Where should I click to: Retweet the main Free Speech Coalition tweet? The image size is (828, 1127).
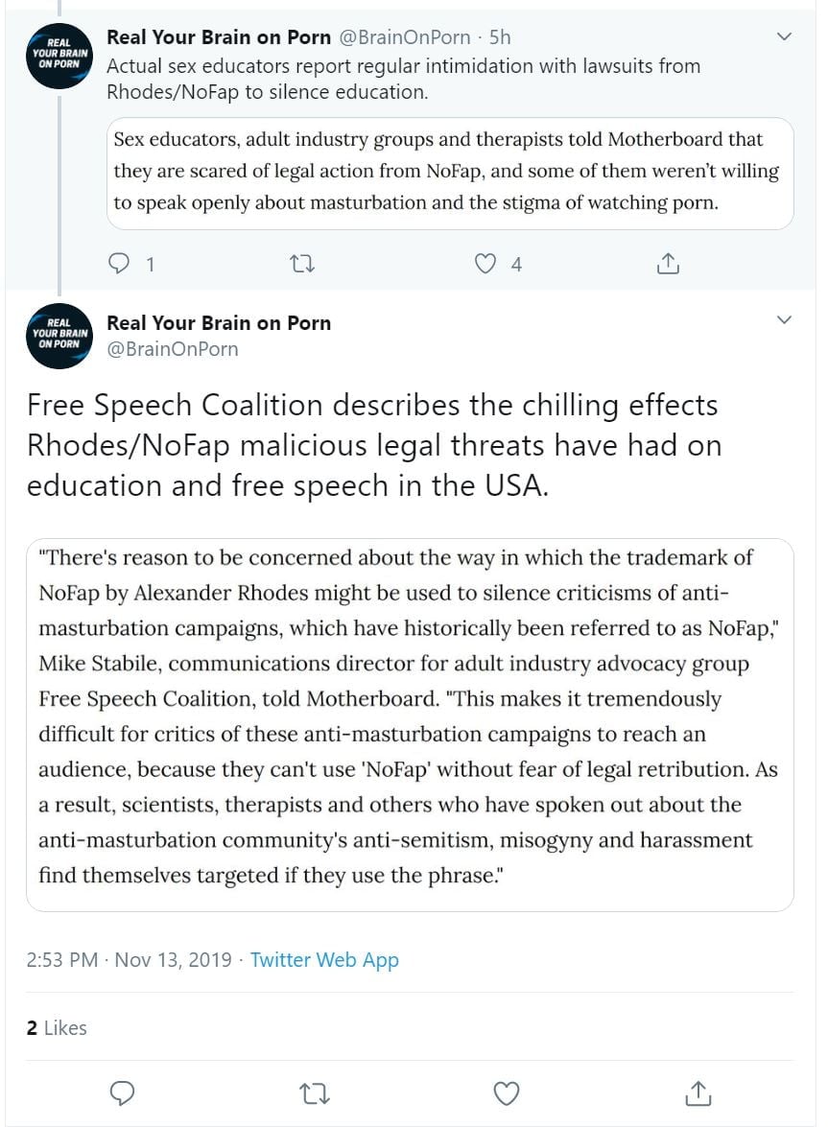[x=314, y=1092]
